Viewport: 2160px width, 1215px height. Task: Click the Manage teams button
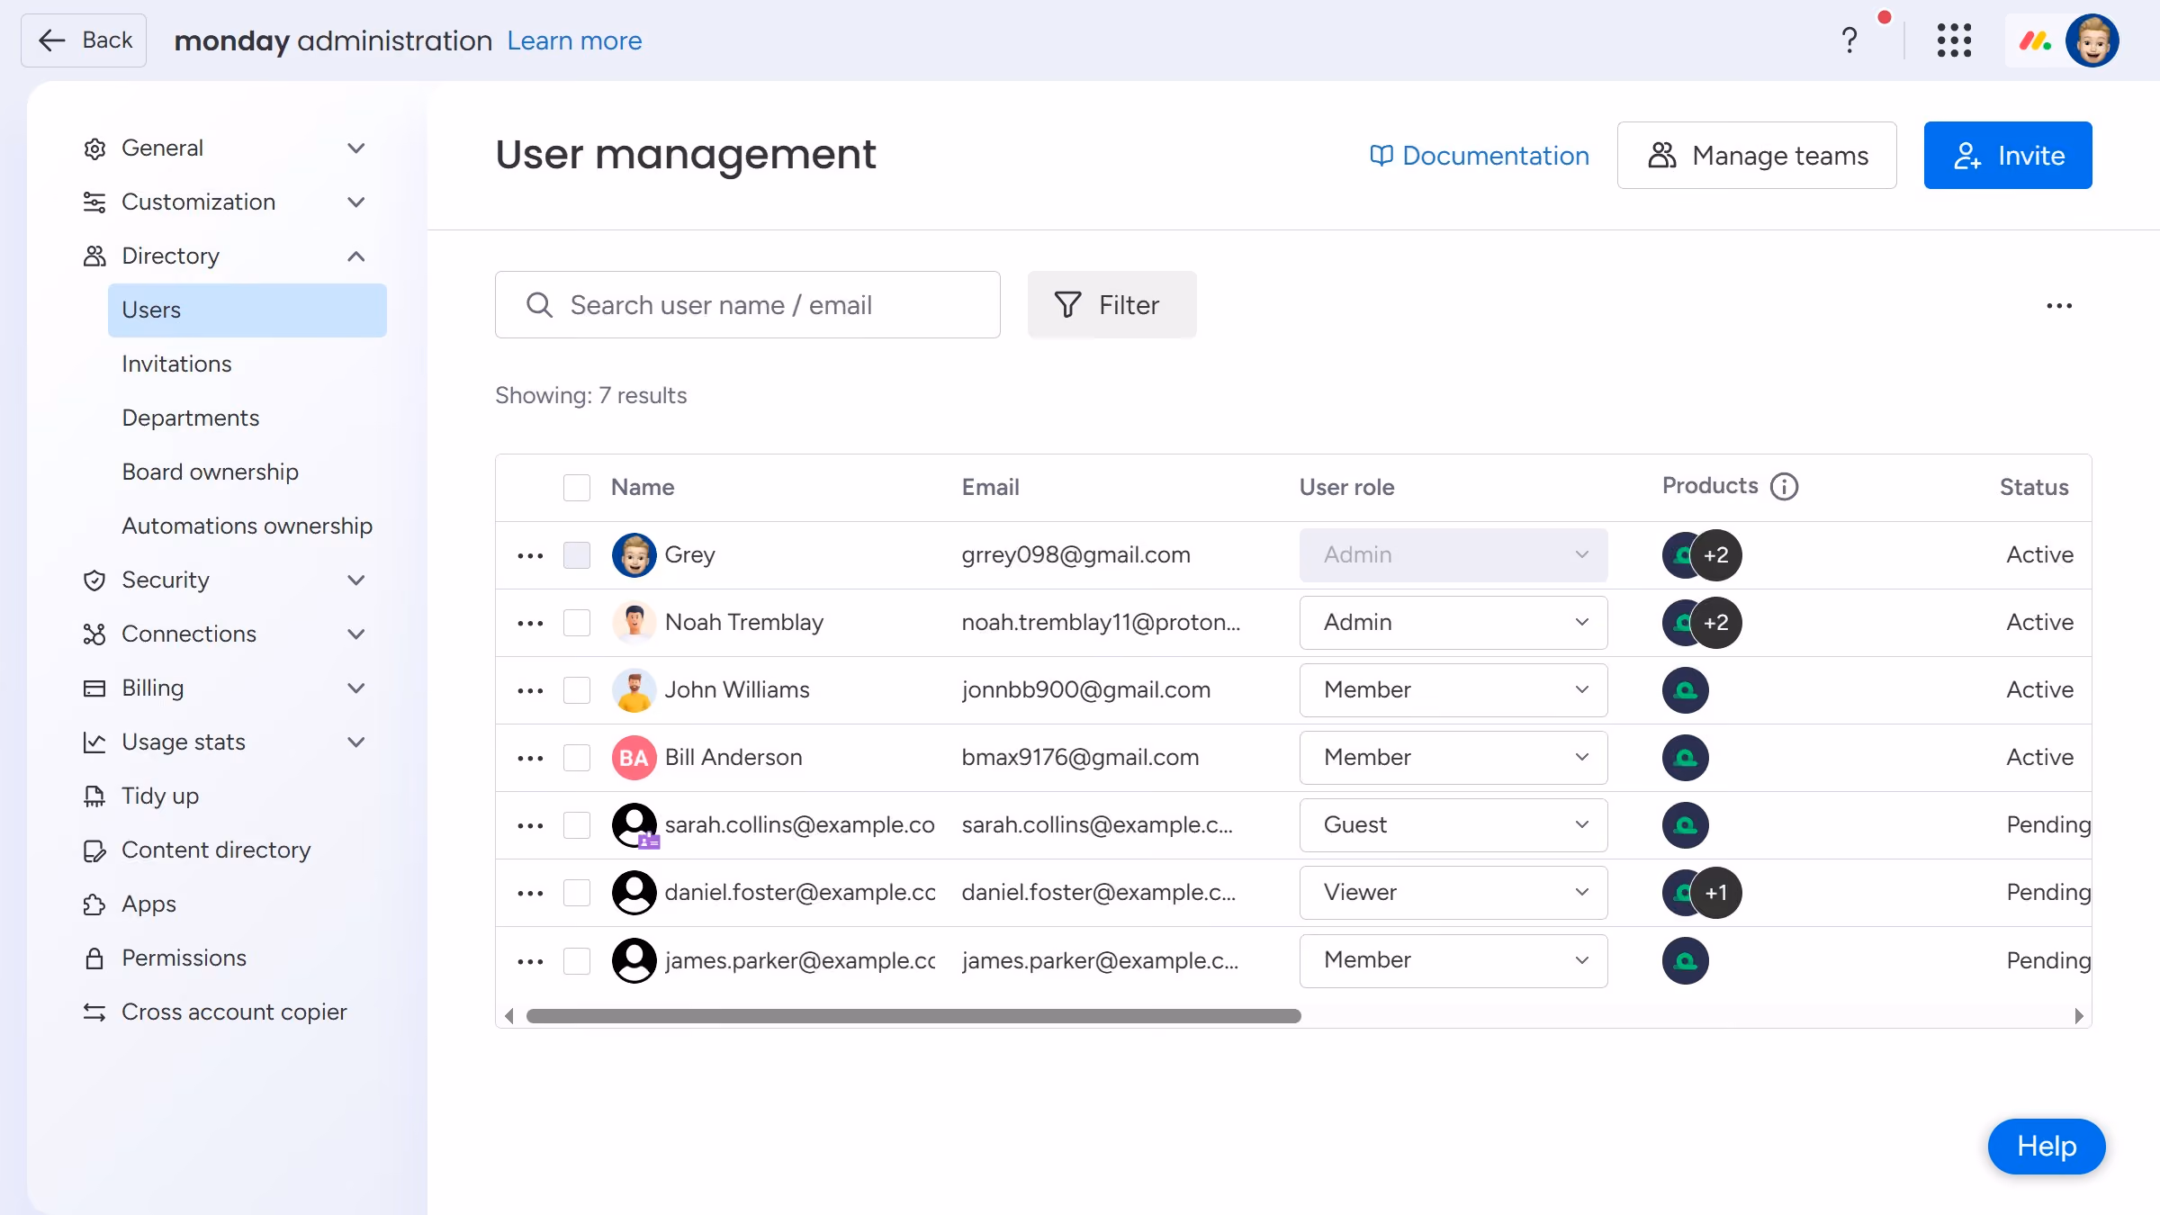point(1757,156)
